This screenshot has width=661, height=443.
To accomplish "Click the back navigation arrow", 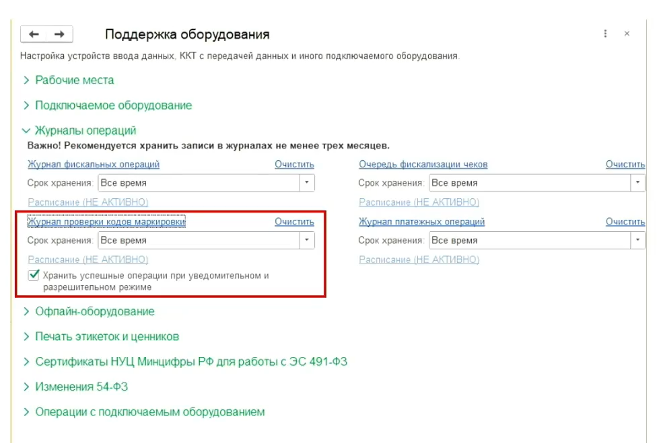I will pos(34,34).
